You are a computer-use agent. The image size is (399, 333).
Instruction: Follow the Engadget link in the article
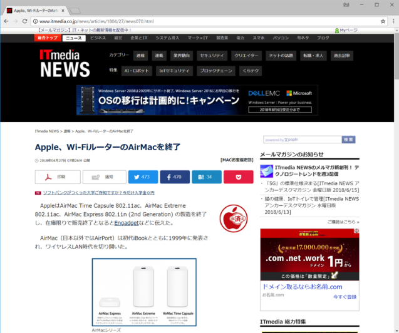(127, 223)
